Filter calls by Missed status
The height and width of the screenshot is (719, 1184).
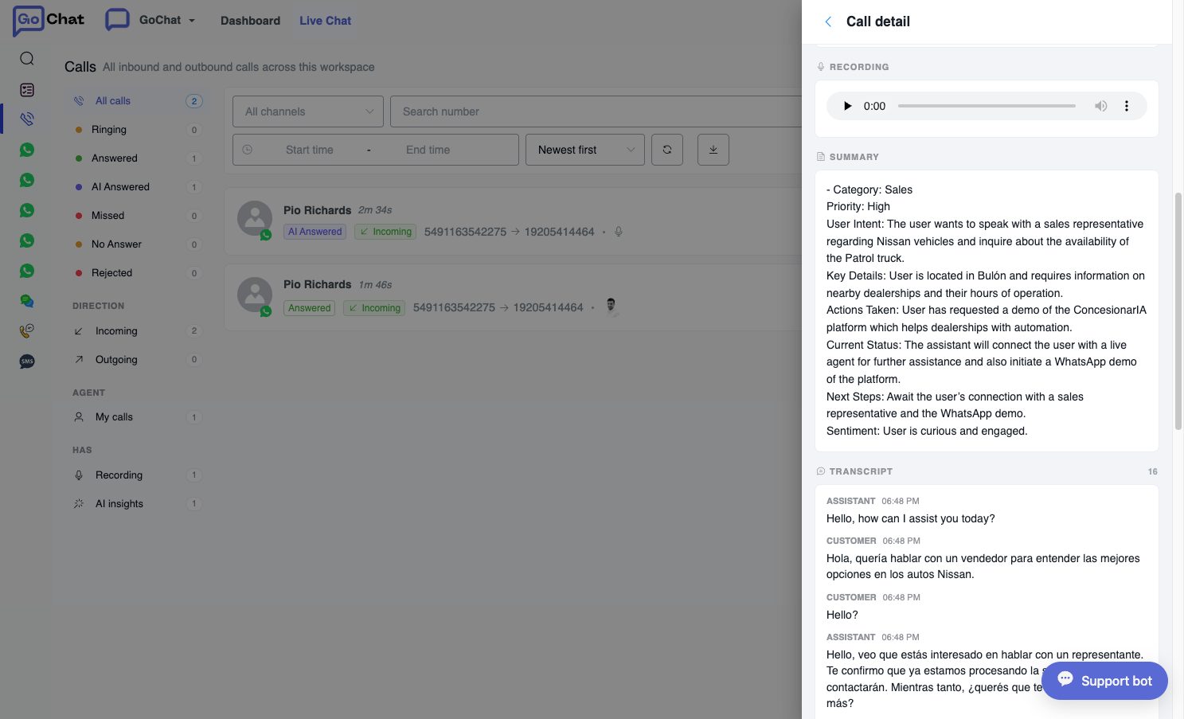click(x=137, y=216)
